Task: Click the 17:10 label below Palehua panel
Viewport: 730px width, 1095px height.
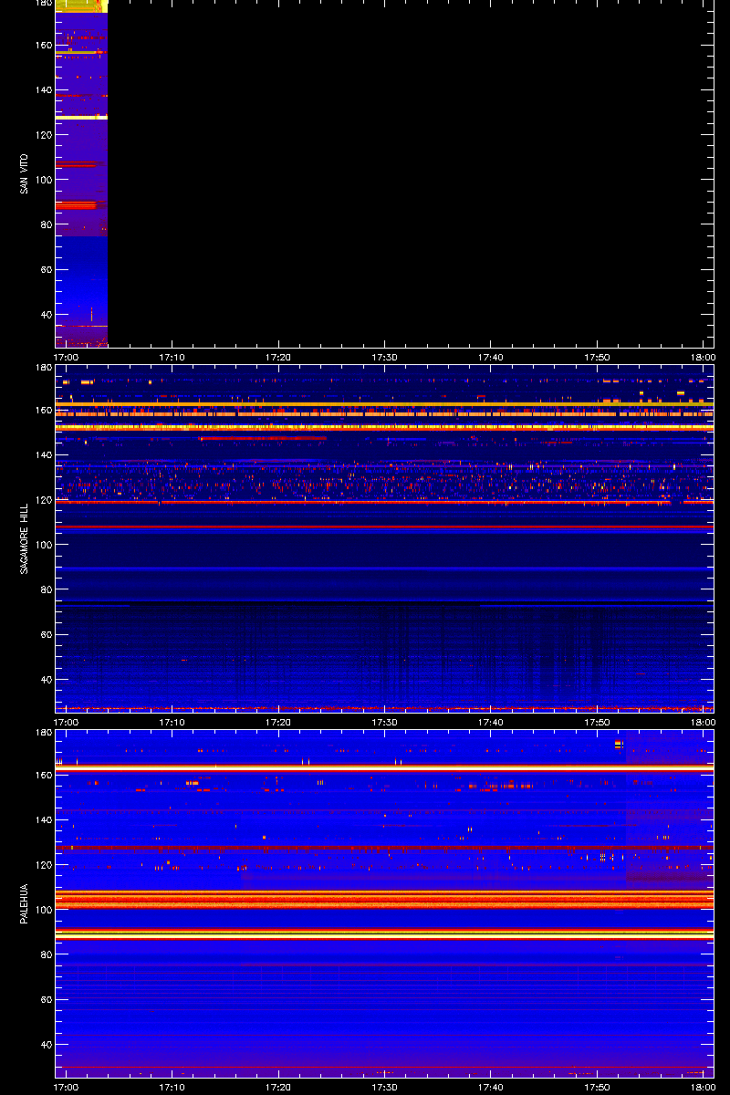Action: click(x=172, y=1088)
